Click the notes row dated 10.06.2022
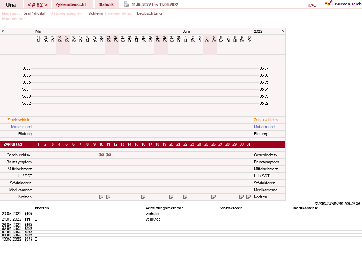The image size is (362, 274). pyautogui.click(x=181, y=239)
